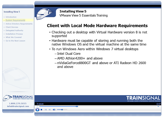Click the slide title Client with Local Mode
Image resolution: width=162 pixels, height=117 pixels.
tap(97, 26)
